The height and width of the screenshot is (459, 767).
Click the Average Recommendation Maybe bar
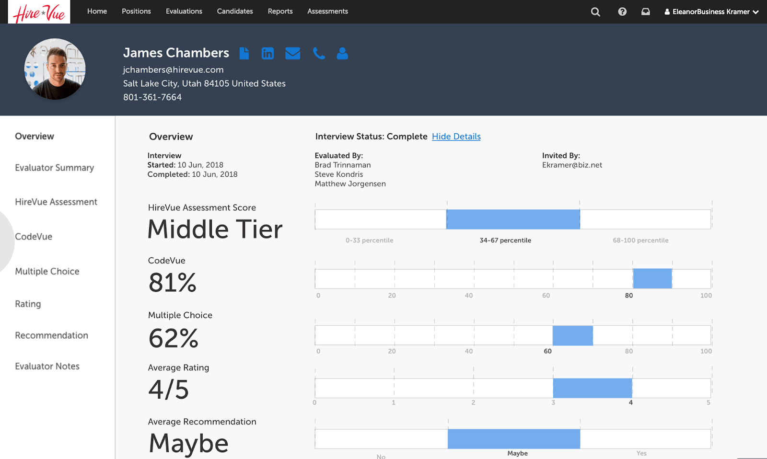tap(513, 439)
